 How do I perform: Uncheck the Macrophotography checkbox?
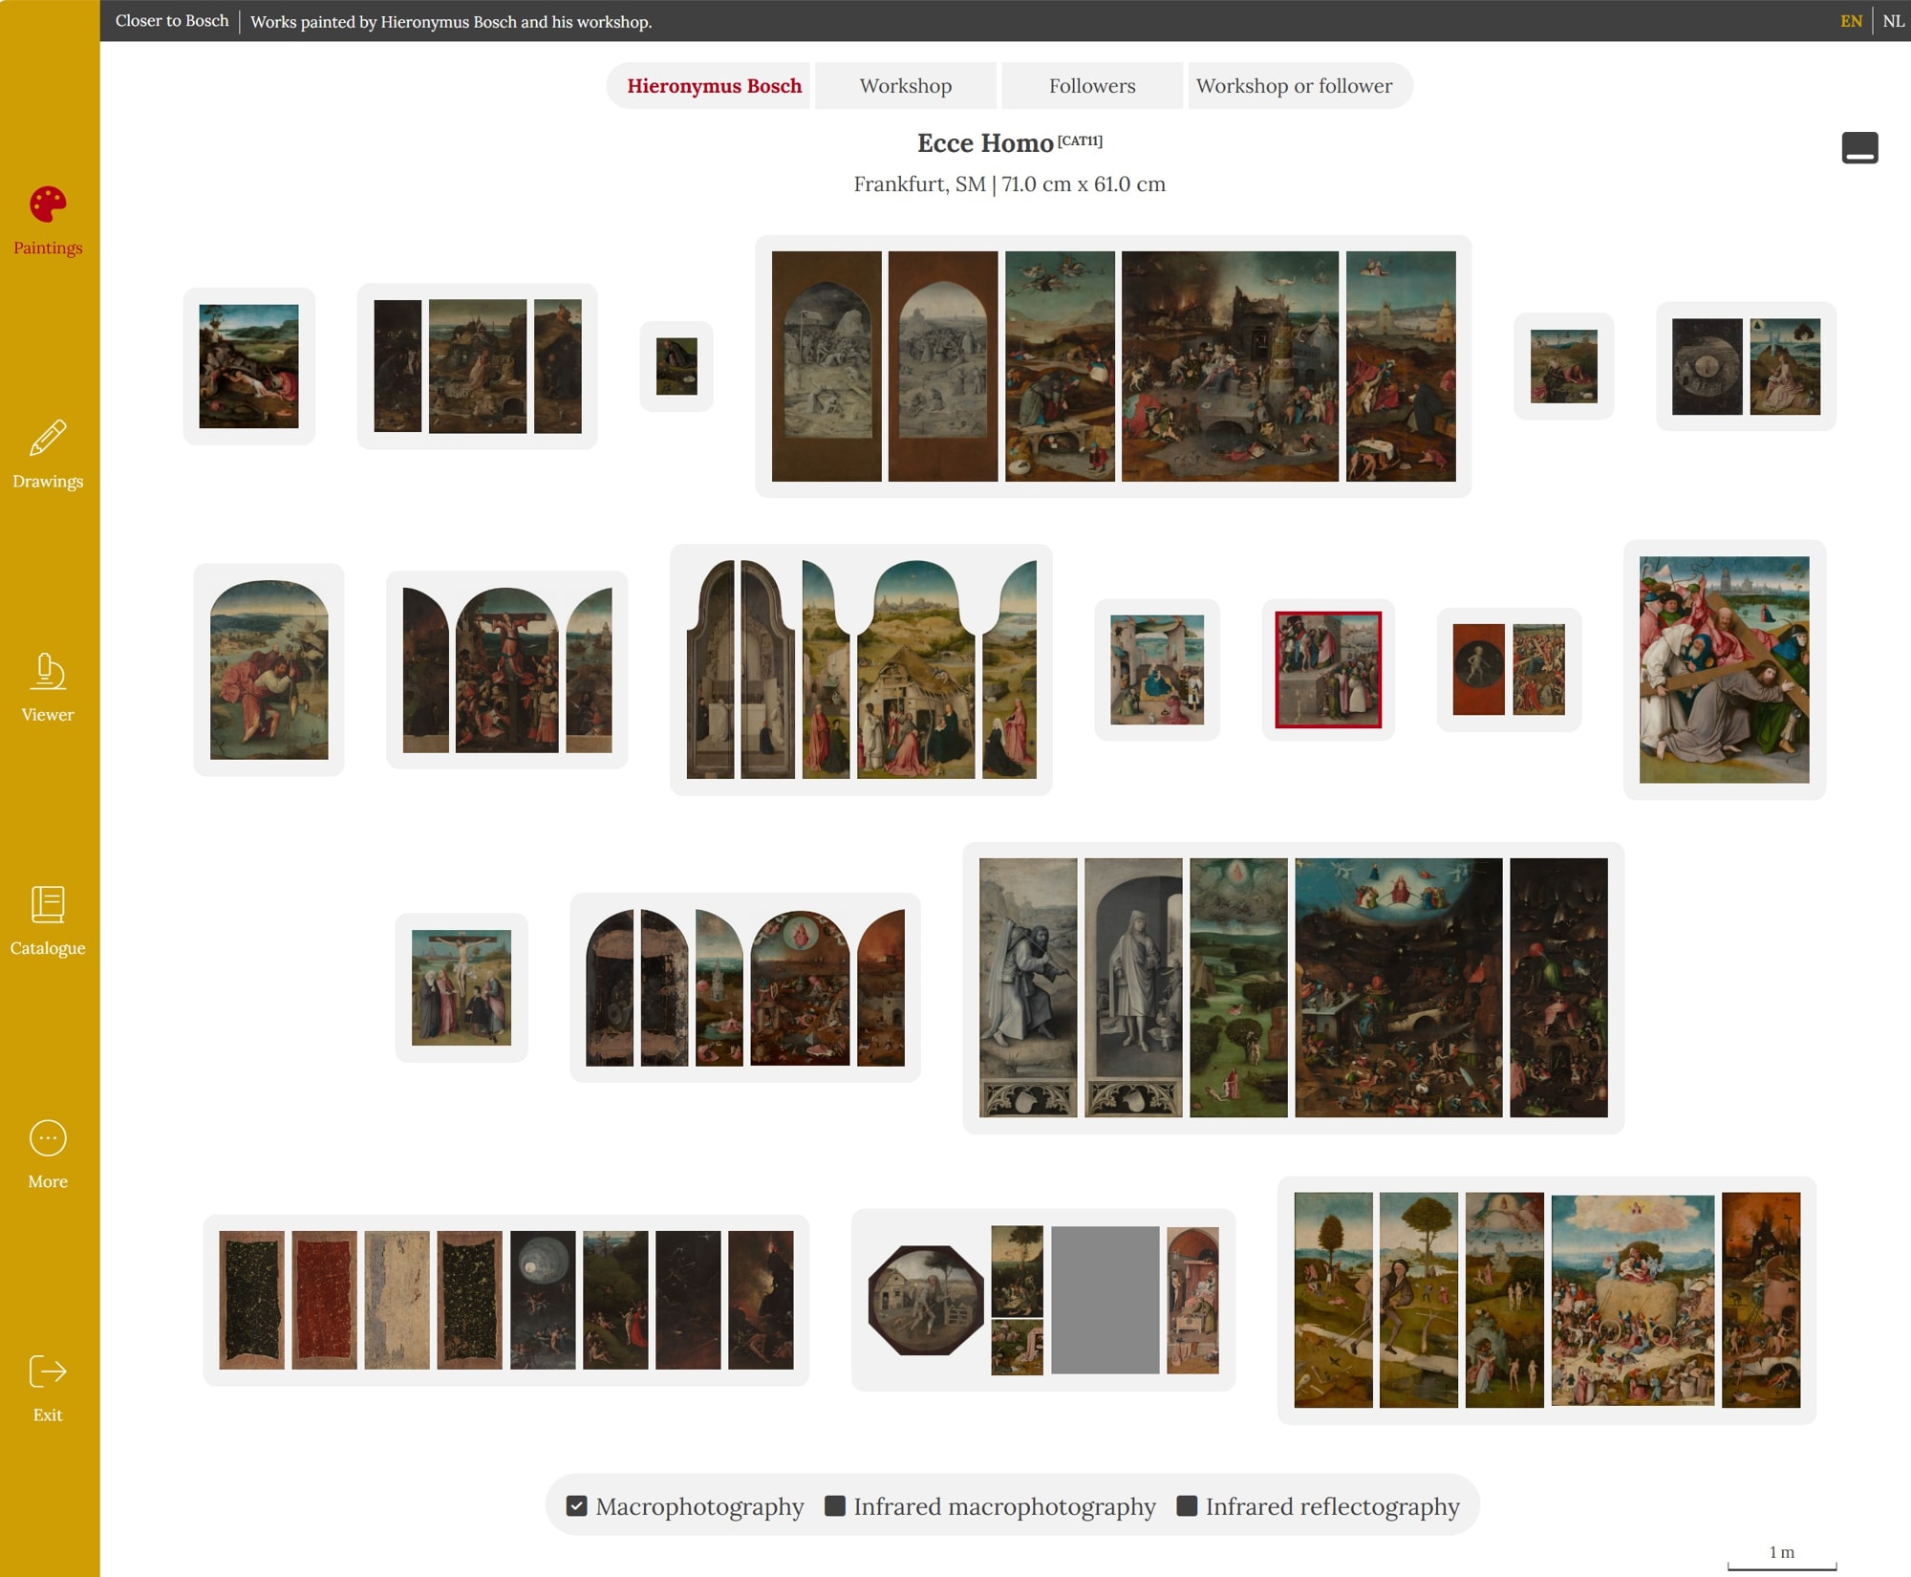point(576,1506)
